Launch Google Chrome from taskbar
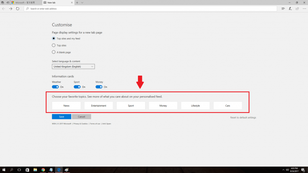The image size is (308, 173). click(43, 170)
